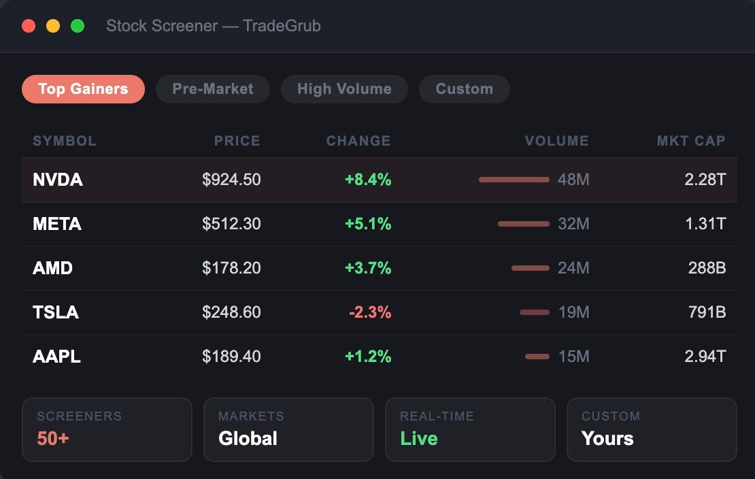Select the TSLA symbol
The image size is (755, 479).
[55, 312]
